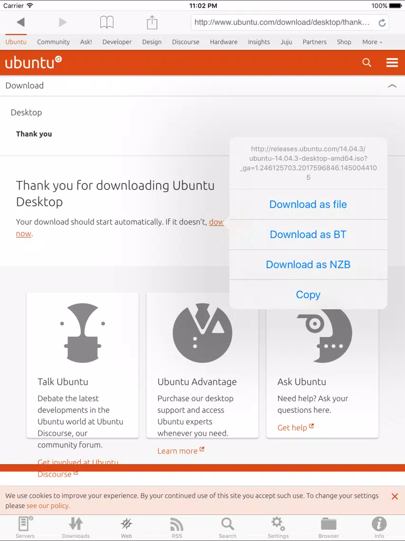Click the Talk Ubuntu heading
The image size is (405, 541).
coord(63,381)
